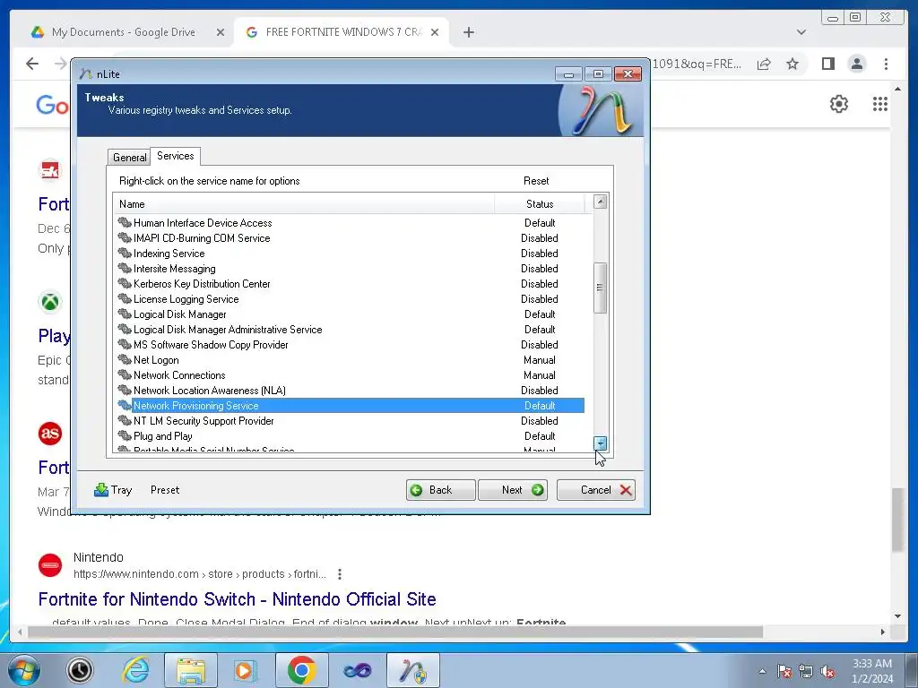
Task: Open Windows Explorer from taskbar
Action: pyautogui.click(x=191, y=670)
